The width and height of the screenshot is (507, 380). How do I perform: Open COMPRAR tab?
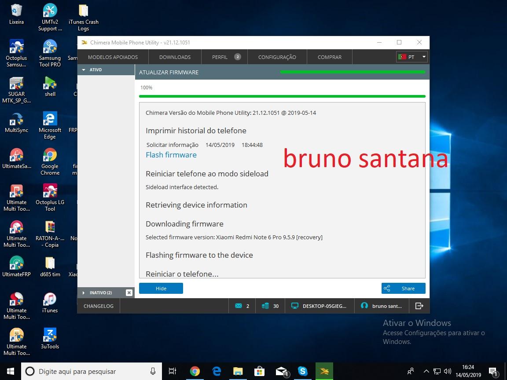coord(330,57)
